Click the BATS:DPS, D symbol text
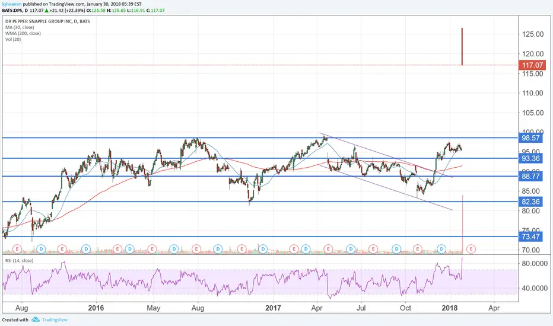This screenshot has height=326, width=553. tap(15, 10)
